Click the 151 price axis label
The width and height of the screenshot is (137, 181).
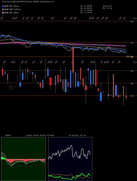pos(132,43)
